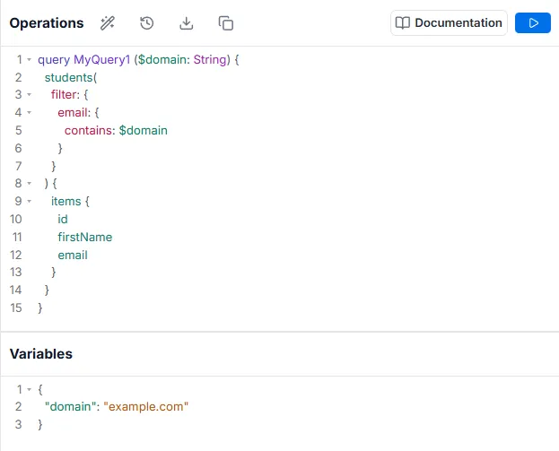Place cursor on $domain after contains
The width and height of the screenshot is (559, 451).
[x=143, y=131]
